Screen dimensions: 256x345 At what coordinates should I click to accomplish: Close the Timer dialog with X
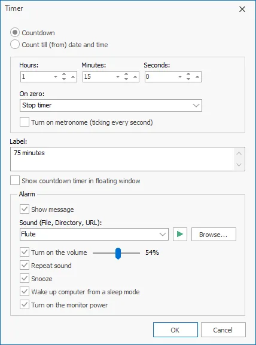point(242,9)
